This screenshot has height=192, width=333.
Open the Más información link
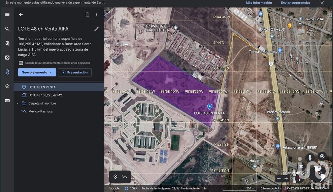(x=259, y=3)
